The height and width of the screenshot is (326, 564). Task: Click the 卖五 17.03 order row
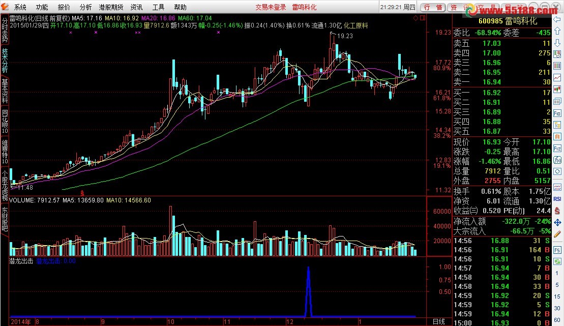click(502, 43)
